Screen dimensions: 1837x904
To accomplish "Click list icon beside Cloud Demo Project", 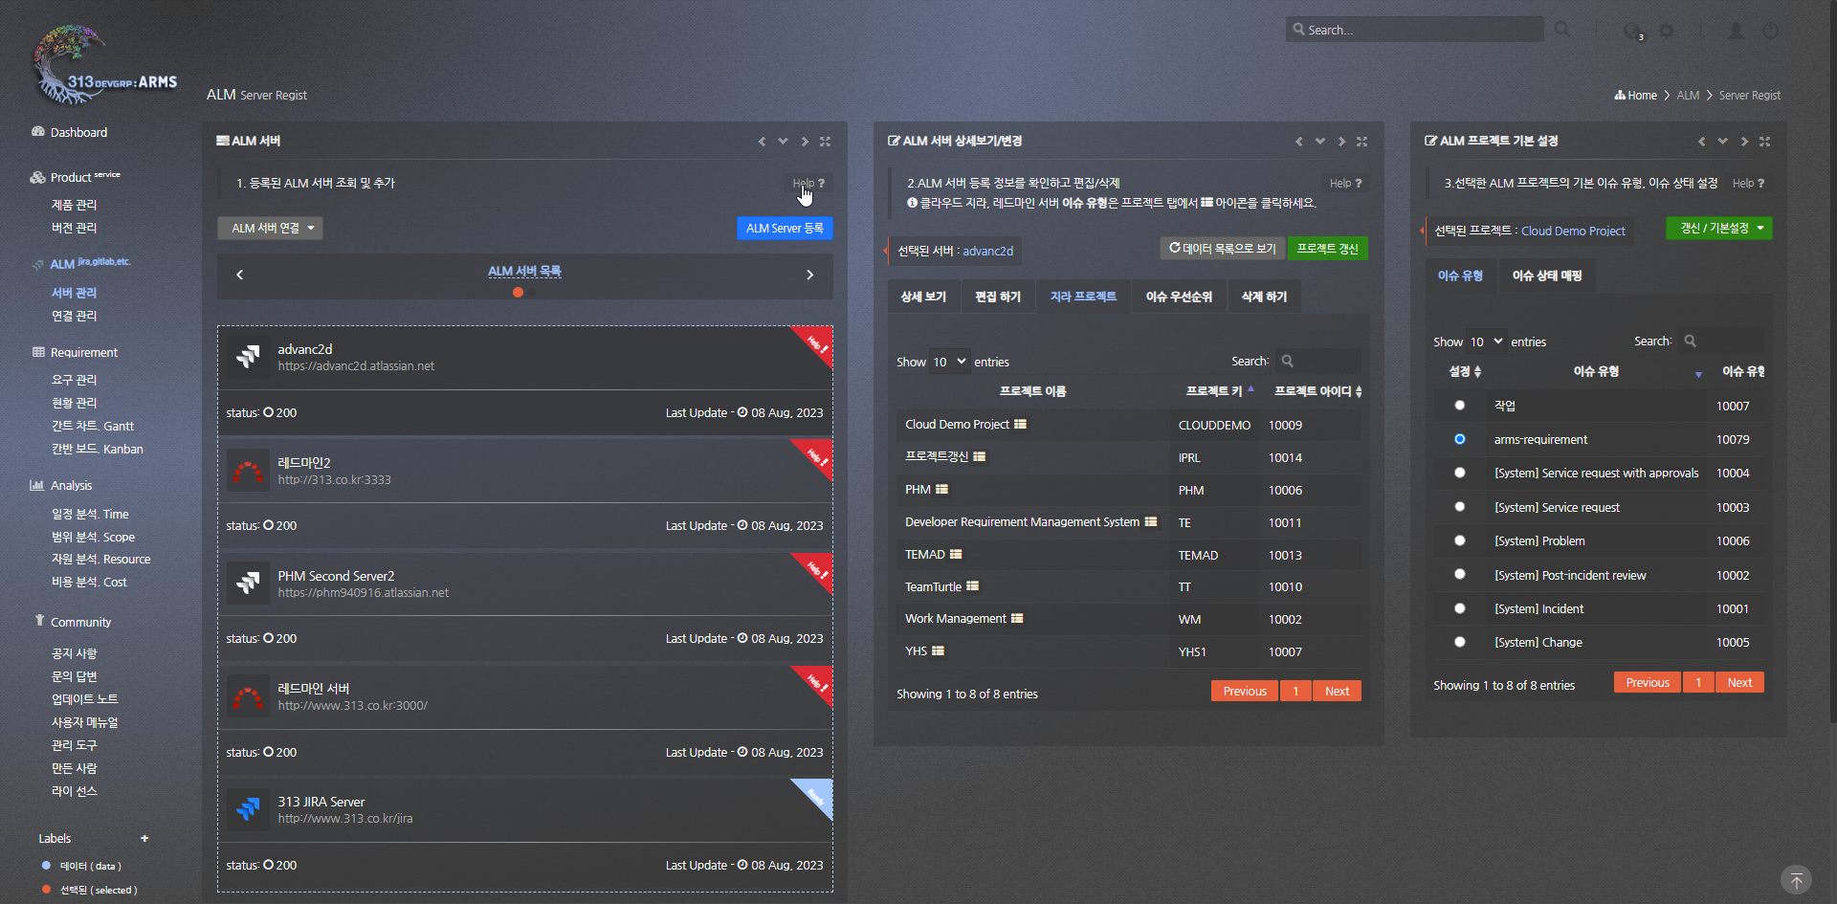I will (1021, 425).
